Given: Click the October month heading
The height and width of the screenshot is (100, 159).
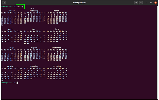Looking at the screenshot, I should click(x=11, y=66).
